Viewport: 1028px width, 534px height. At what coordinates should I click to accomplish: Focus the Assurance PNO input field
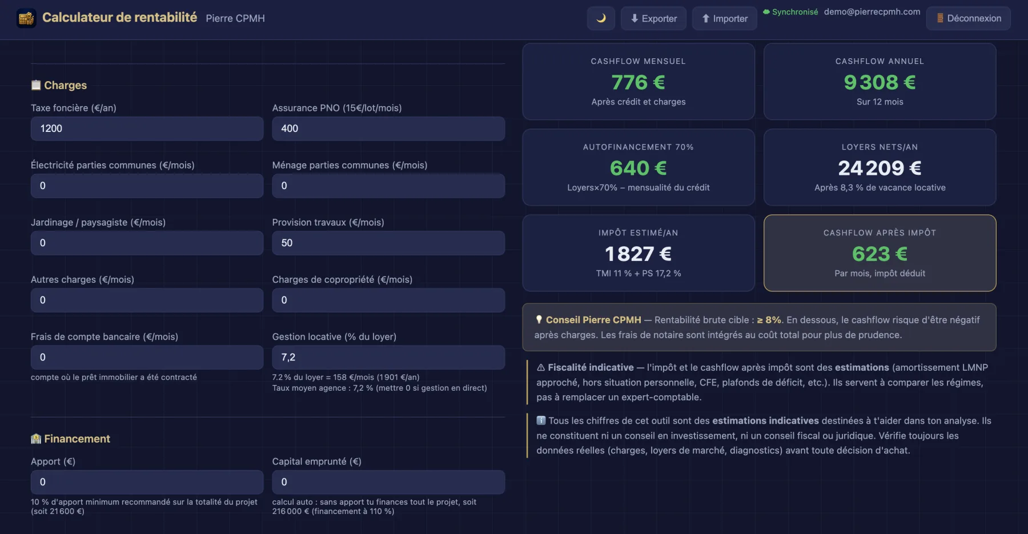[388, 129]
